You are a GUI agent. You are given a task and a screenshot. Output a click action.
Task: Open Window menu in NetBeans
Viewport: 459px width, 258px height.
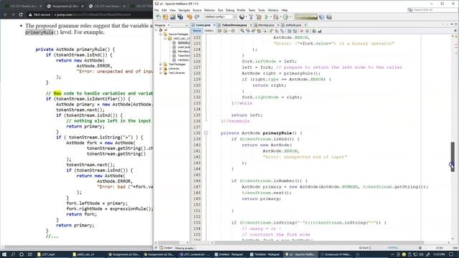coord(273,10)
